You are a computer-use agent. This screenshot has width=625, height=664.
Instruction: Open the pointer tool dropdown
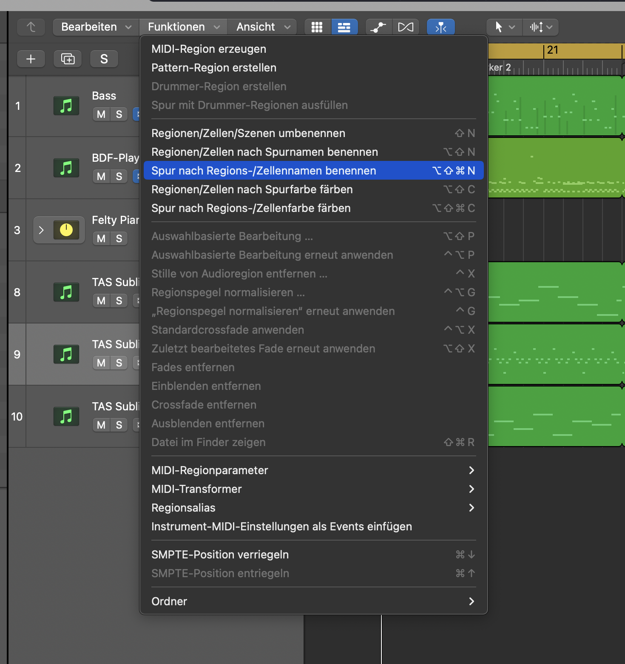(x=504, y=27)
